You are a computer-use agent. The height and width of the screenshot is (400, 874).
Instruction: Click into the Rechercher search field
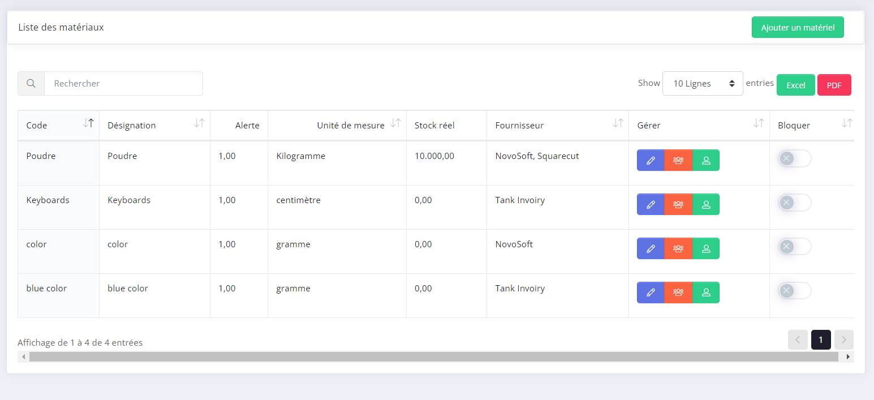(x=123, y=84)
